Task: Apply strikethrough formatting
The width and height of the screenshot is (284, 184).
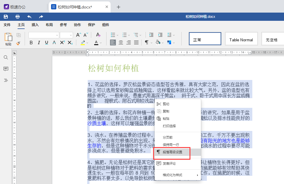Action: click(x=54, y=43)
